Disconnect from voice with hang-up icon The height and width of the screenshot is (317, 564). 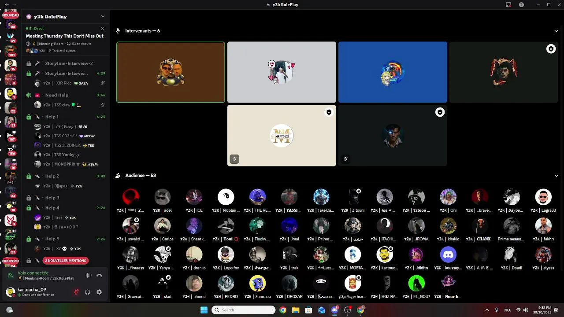tap(99, 276)
